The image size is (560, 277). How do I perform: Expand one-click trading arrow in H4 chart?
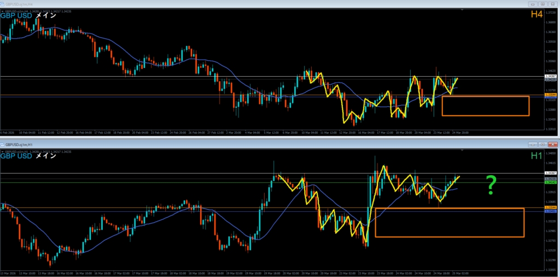click(x=2, y=11)
